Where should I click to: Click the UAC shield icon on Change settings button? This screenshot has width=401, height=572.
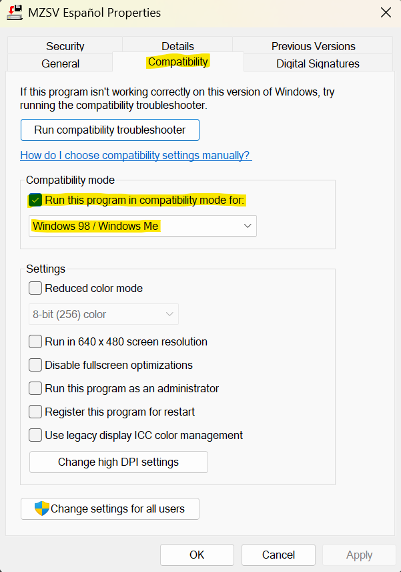[42, 509]
